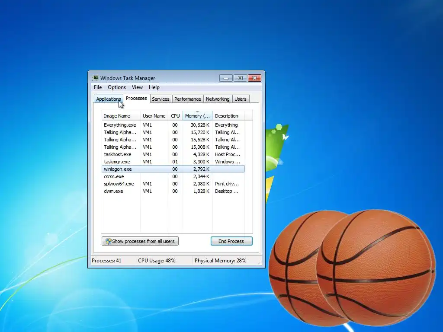Select the dwm.exe process
The image size is (443, 332).
[x=173, y=191]
